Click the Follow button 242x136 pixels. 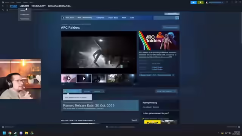coord(87,91)
